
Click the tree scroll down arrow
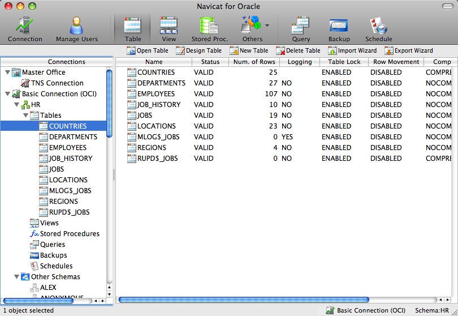(109, 294)
